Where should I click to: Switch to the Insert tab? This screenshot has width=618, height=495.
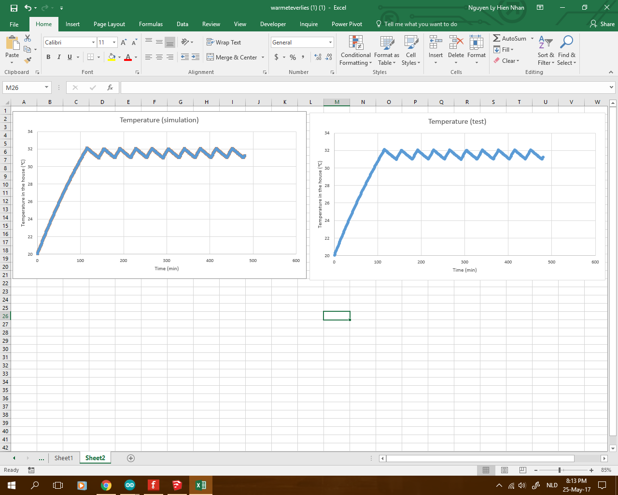[73, 24]
